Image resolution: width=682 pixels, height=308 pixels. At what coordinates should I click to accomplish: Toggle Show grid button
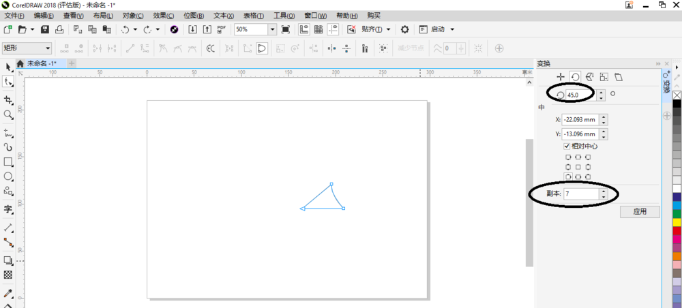(318, 29)
